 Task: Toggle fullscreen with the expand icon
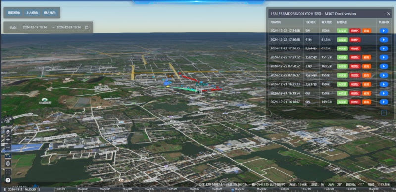(8, 172)
